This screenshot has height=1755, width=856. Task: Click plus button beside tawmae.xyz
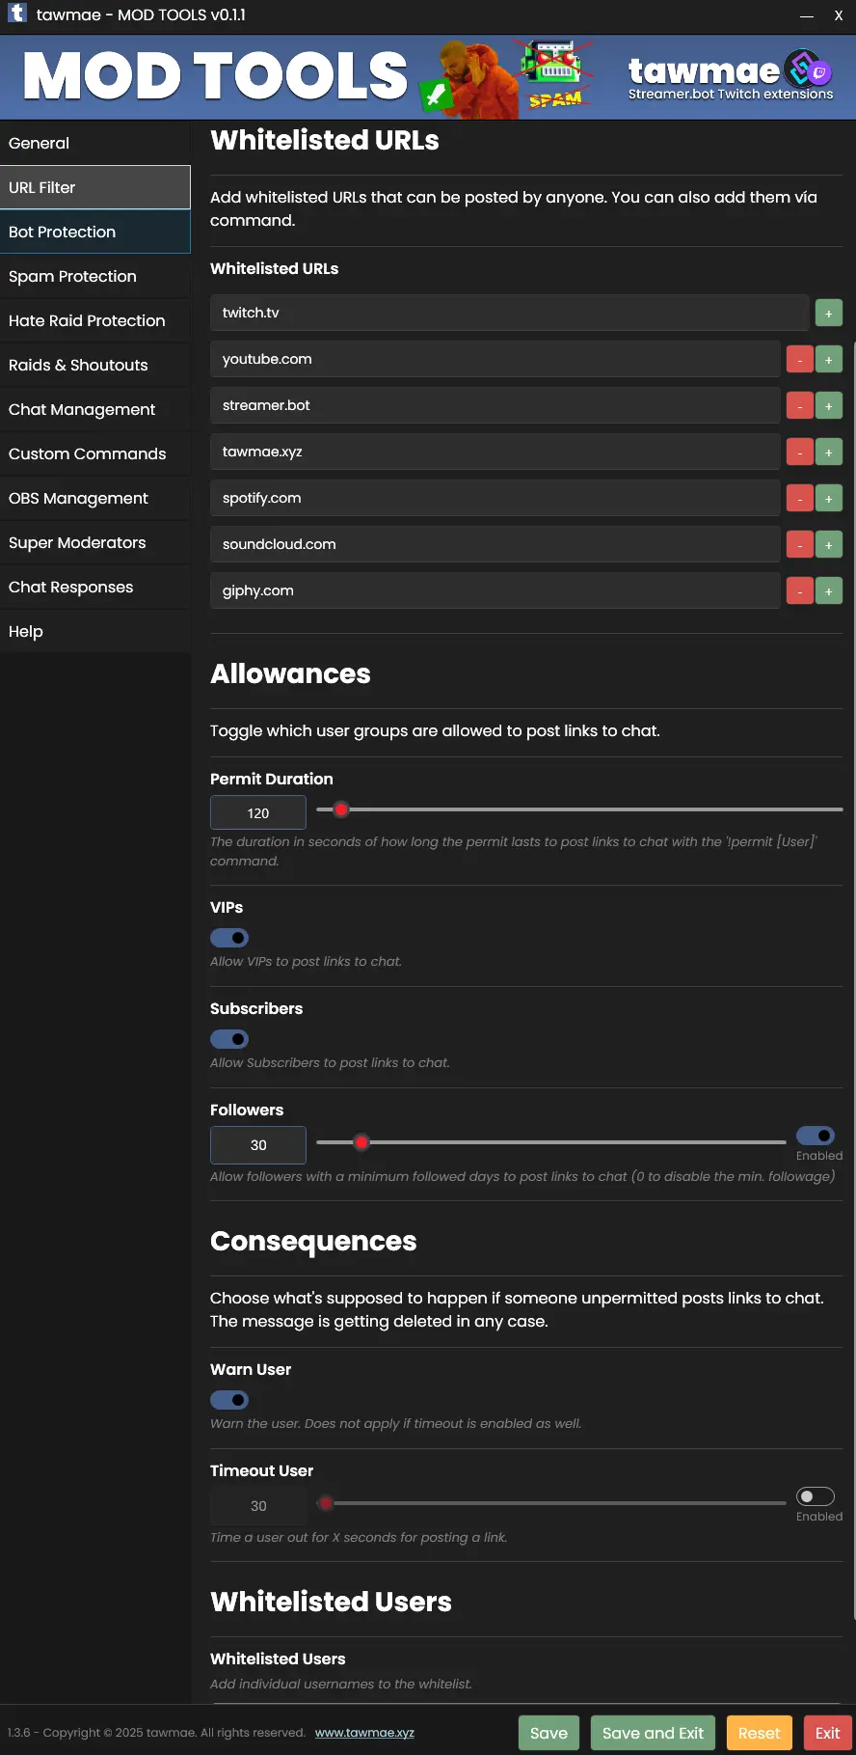(828, 452)
